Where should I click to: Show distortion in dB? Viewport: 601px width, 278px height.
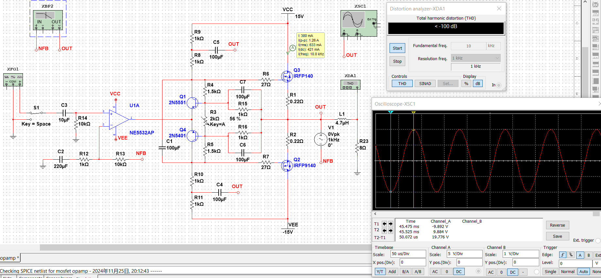477,84
